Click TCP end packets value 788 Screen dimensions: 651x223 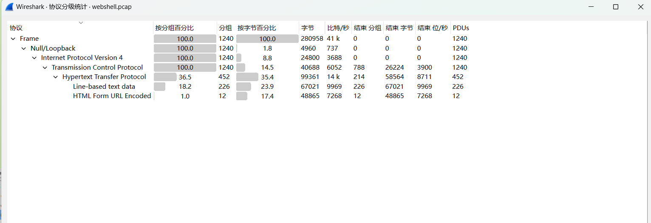click(359, 68)
